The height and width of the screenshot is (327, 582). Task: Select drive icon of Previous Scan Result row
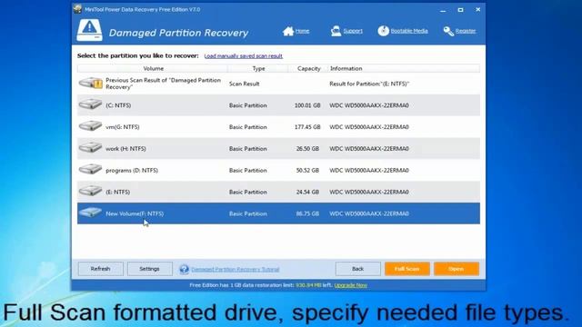coord(91,83)
